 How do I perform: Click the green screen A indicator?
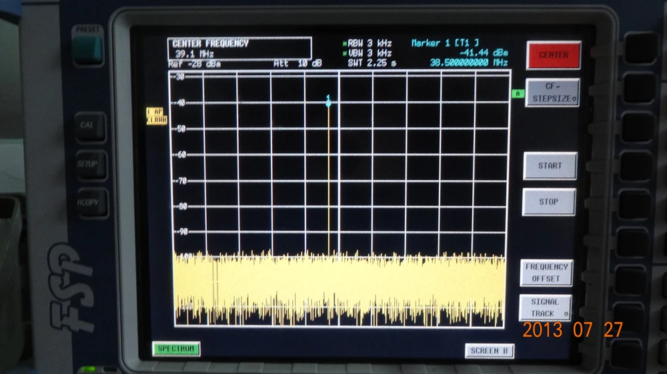click(518, 94)
